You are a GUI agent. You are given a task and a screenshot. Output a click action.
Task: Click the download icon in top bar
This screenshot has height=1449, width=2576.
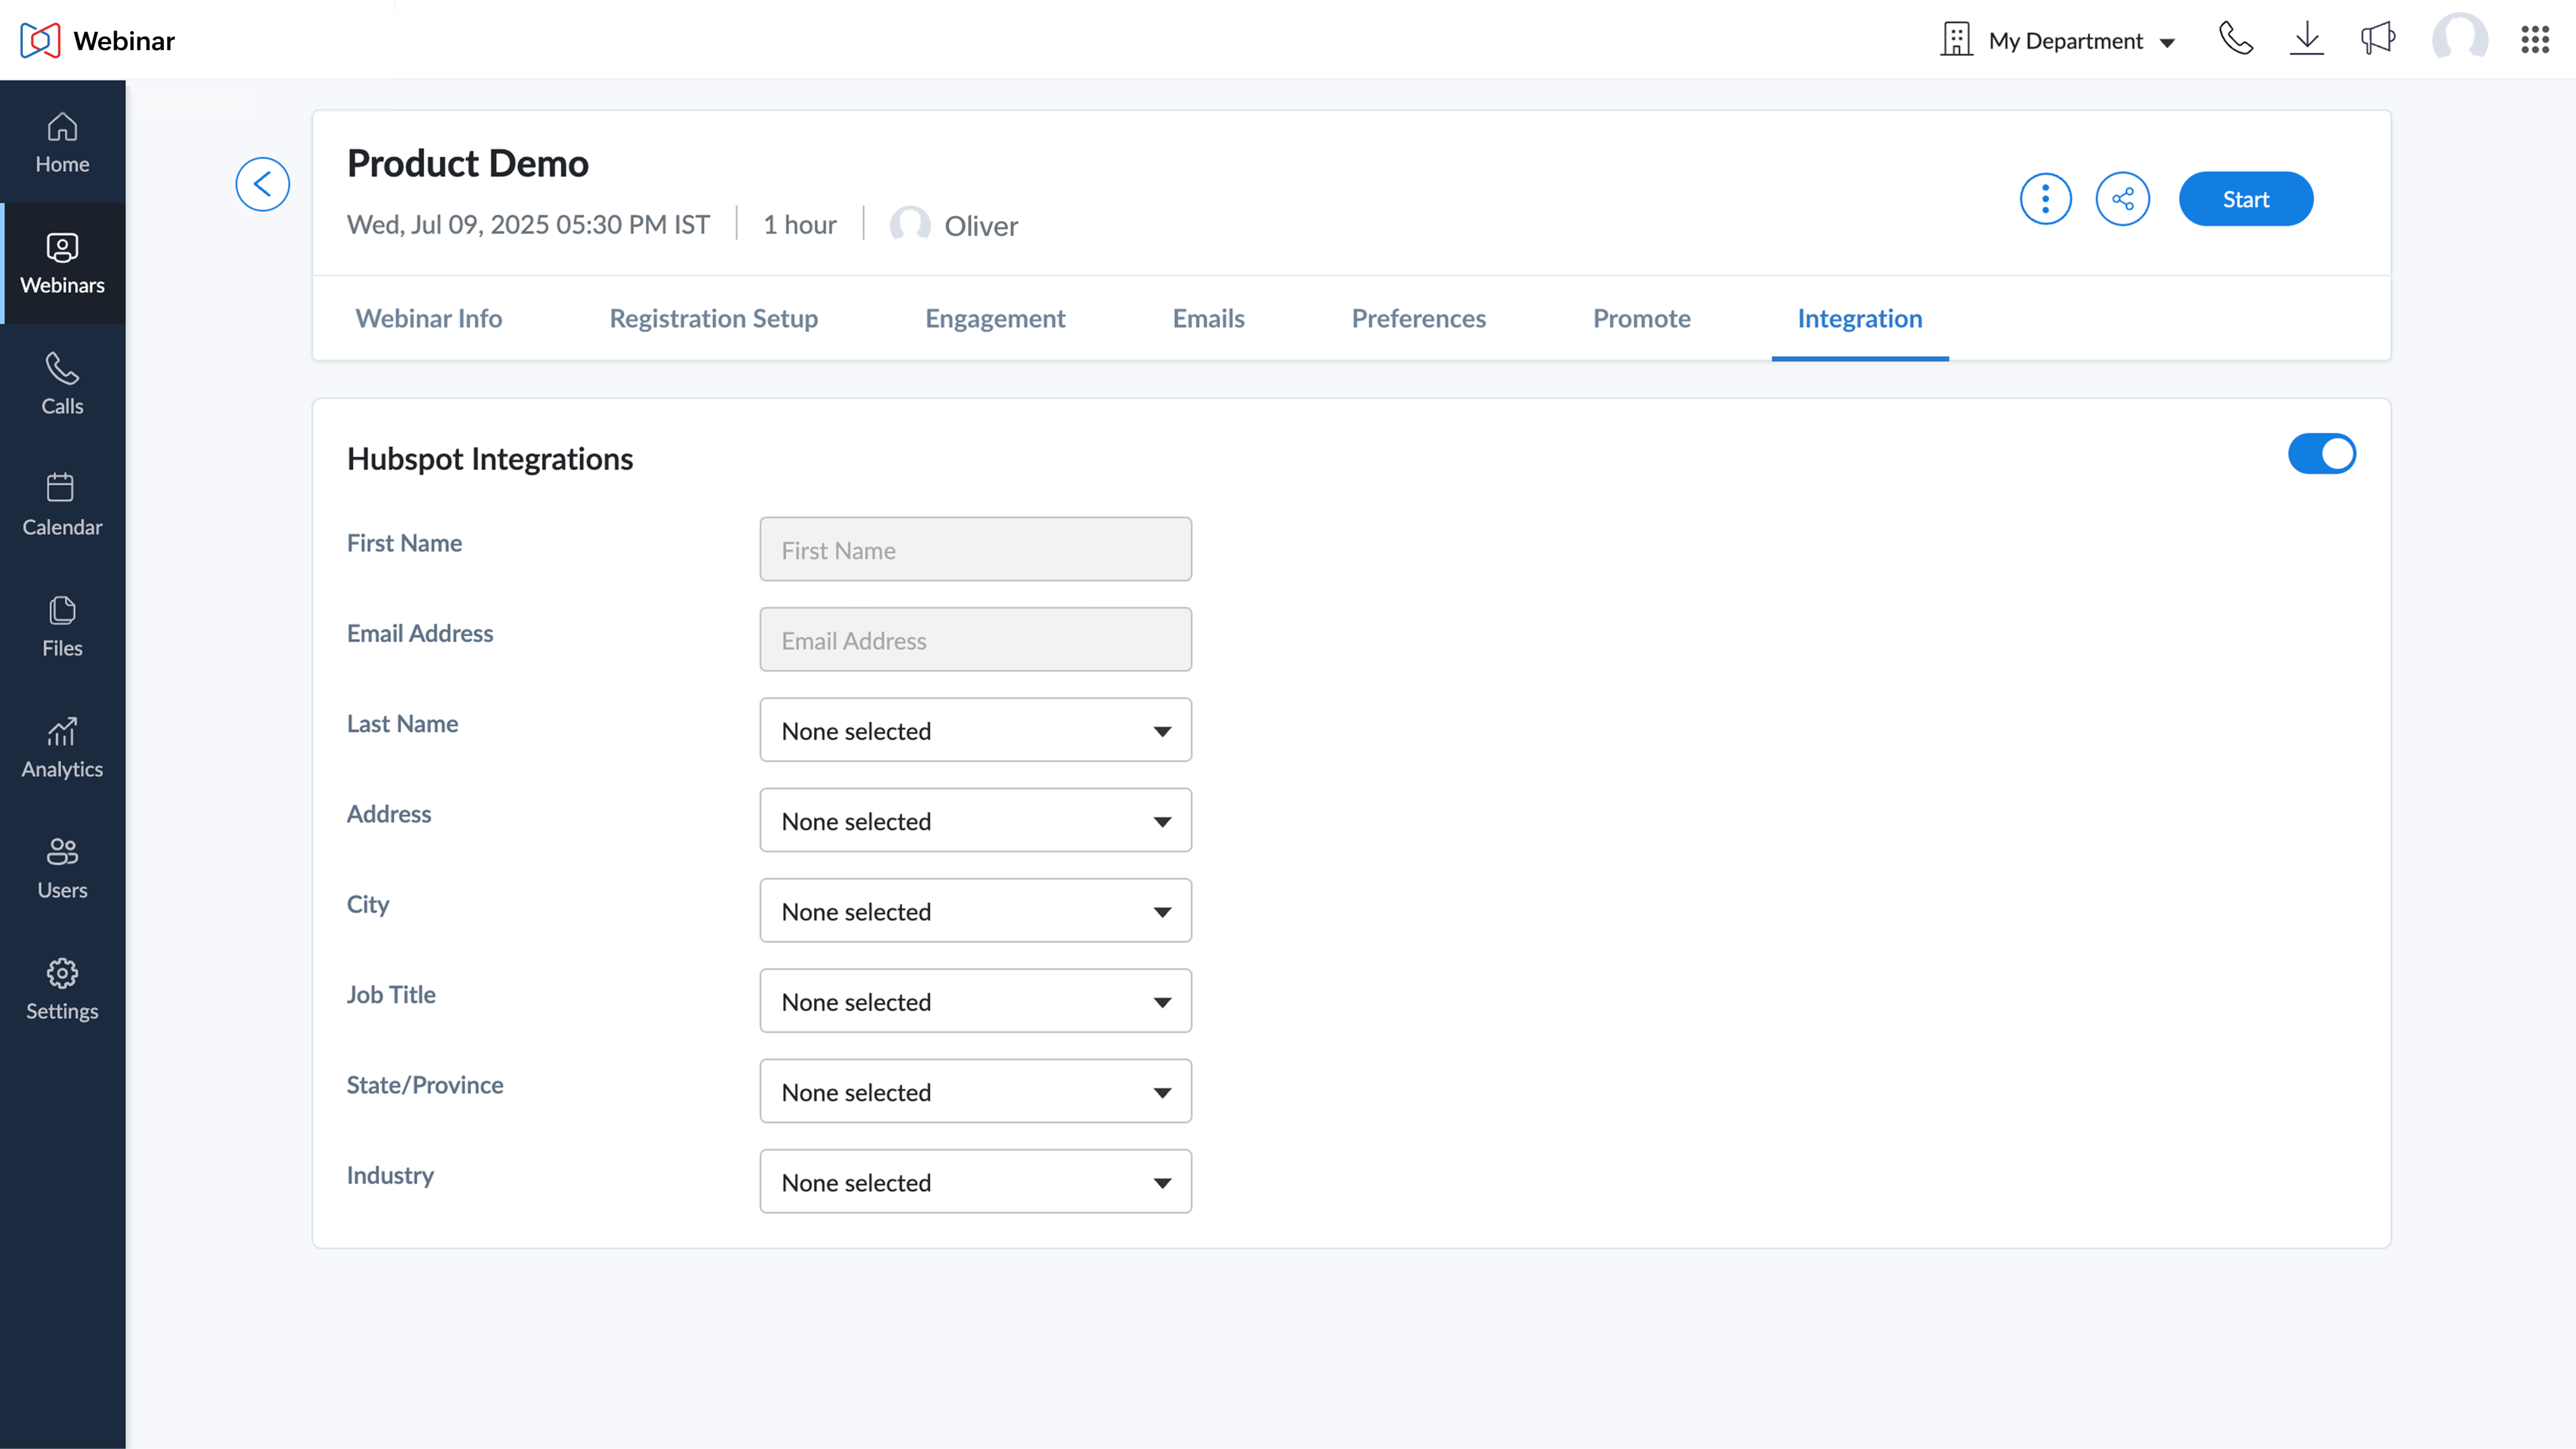click(2306, 40)
